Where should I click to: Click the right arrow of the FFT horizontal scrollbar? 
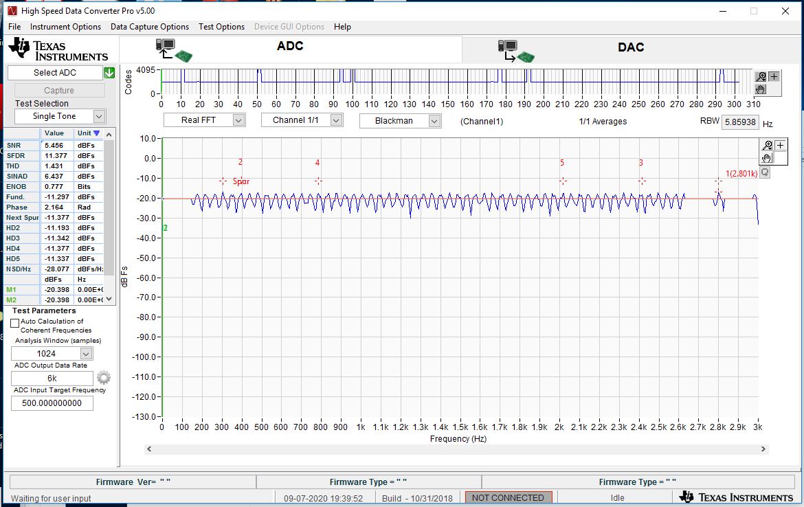click(x=763, y=449)
